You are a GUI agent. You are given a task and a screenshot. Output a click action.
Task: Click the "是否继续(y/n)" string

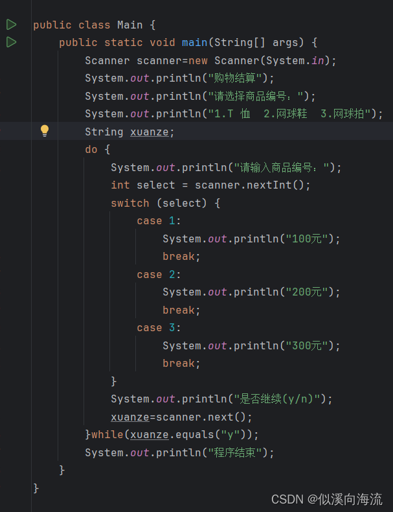click(x=277, y=399)
